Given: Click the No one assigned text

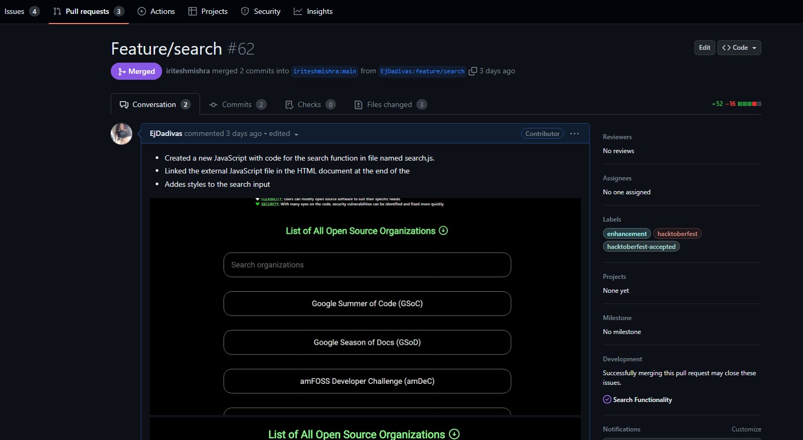Looking at the screenshot, I should pyautogui.click(x=626, y=192).
